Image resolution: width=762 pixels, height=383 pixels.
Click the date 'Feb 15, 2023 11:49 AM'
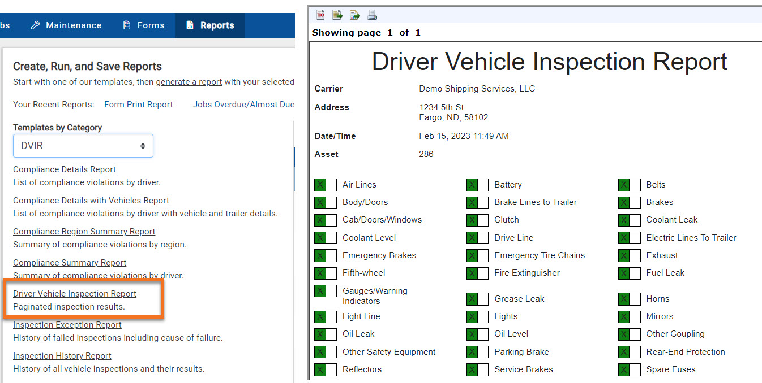(x=464, y=136)
